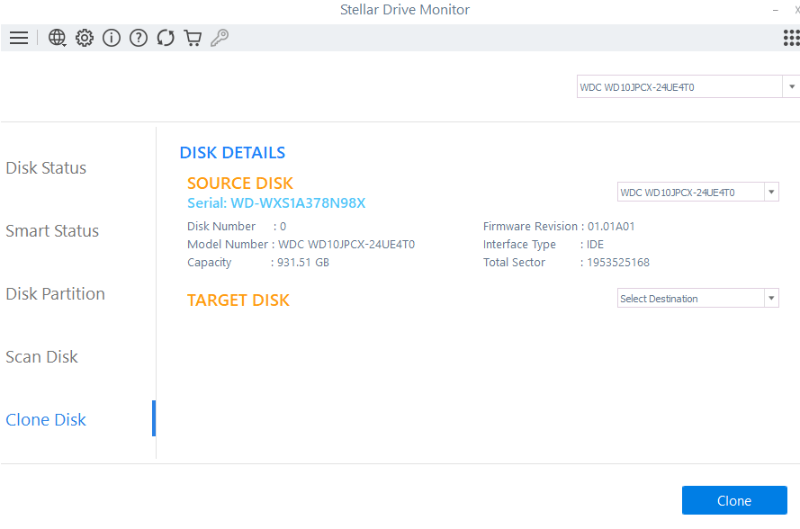800x529 pixels.
Task: Open the hamburger menu
Action: (19, 38)
